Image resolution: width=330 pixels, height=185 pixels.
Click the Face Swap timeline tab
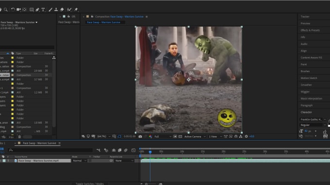pyautogui.click(x=39, y=143)
